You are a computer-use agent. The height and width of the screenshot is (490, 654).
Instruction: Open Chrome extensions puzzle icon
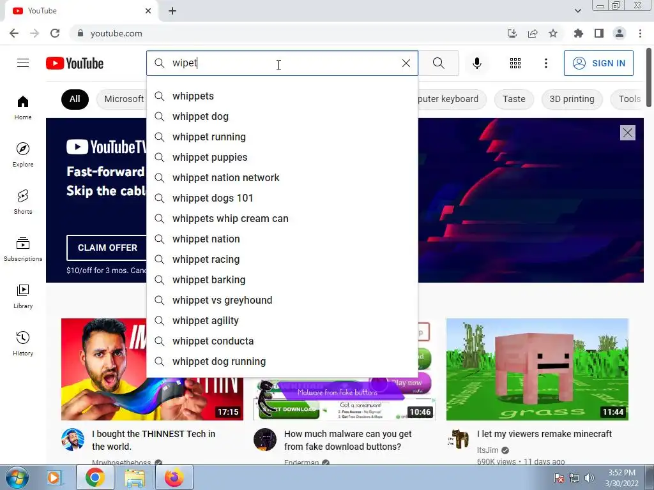click(578, 33)
